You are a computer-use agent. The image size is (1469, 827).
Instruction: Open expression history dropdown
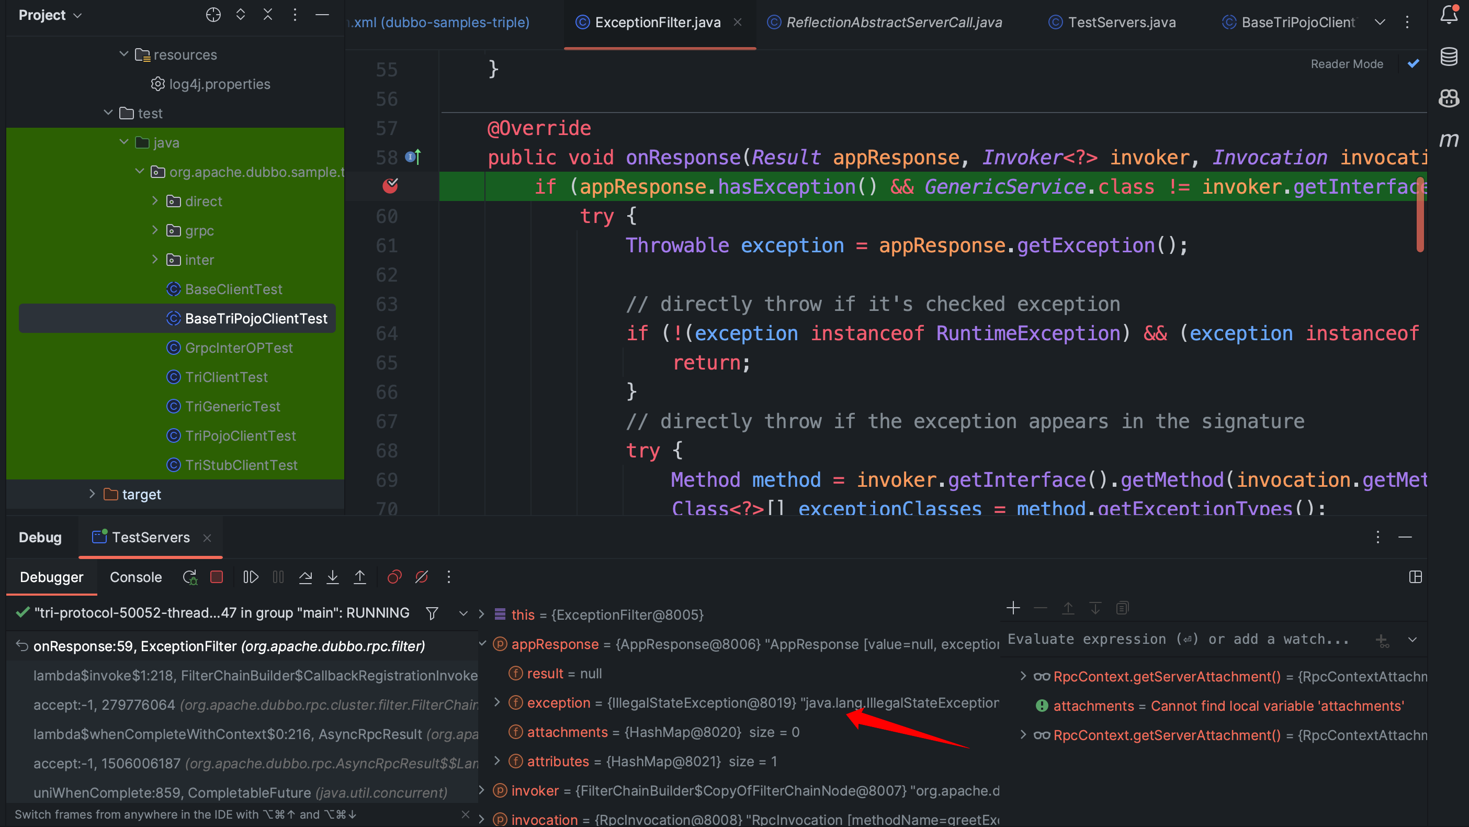[1412, 640]
